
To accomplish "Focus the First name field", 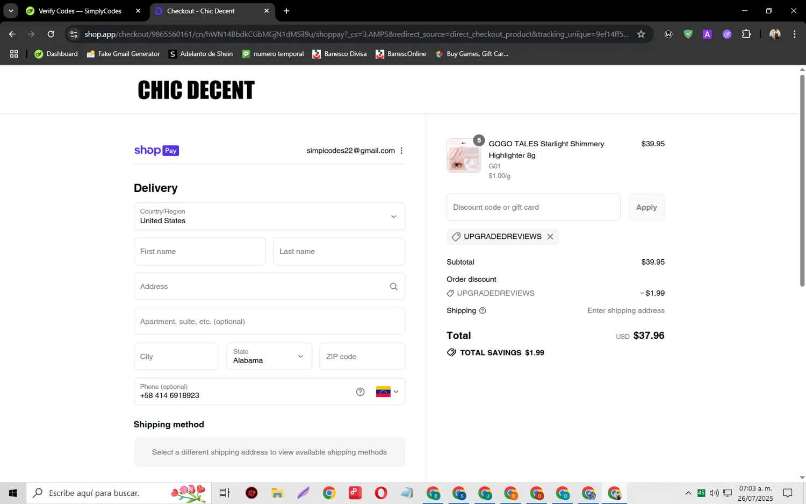I will tap(199, 251).
